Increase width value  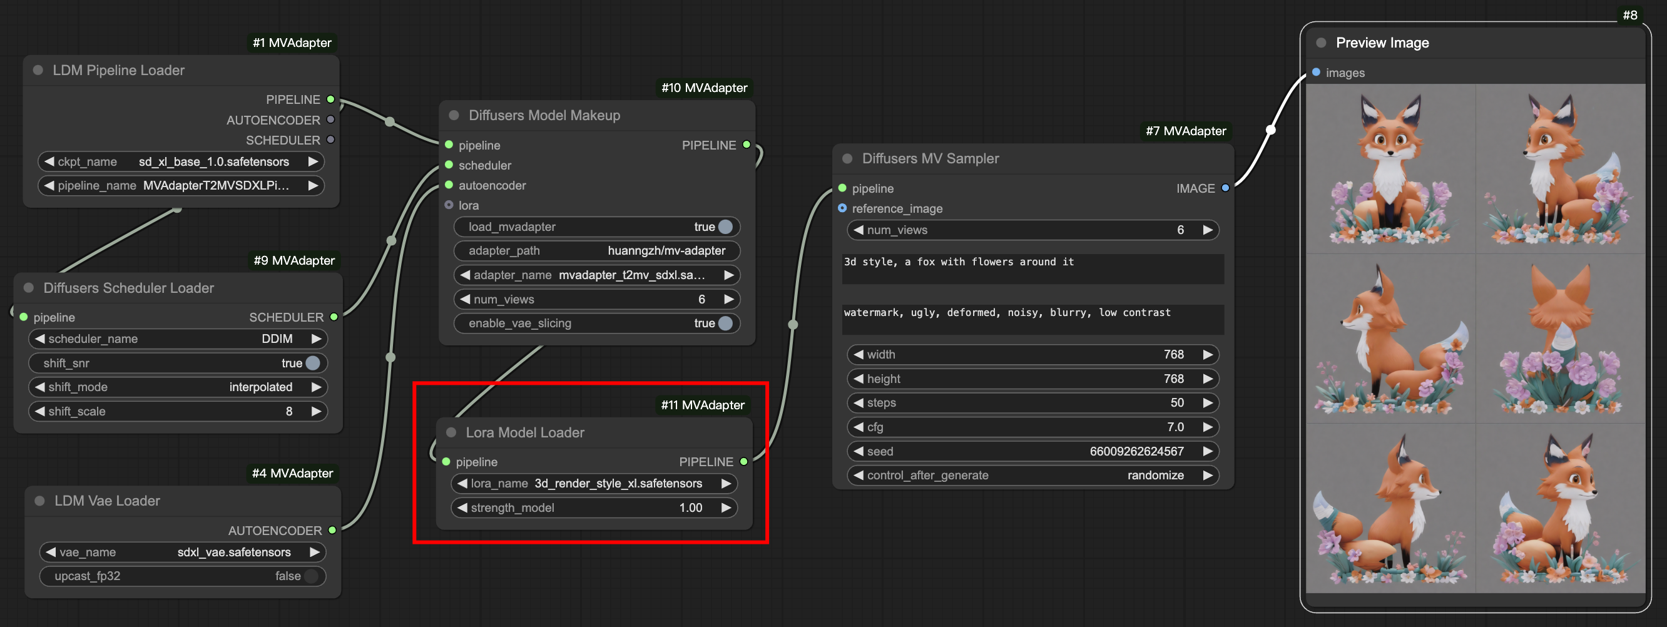(x=1208, y=355)
